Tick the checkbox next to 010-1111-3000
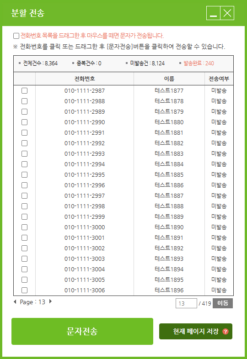 [25, 227]
